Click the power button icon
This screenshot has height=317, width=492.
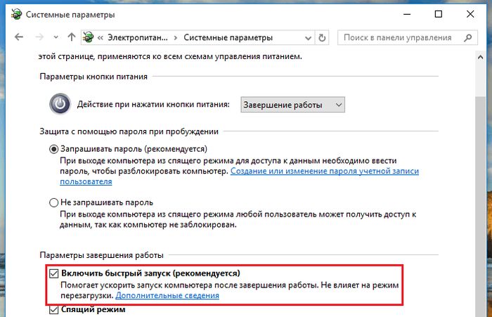pos(61,104)
